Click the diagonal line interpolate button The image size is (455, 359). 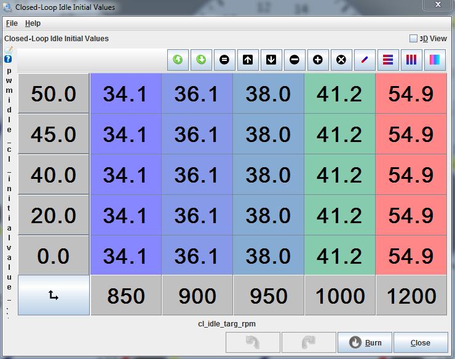[365, 60]
